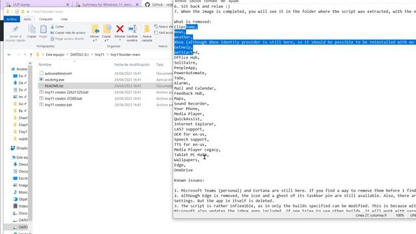This screenshot has width=416, height=234.
Task: Open the Archivo tab in Explorer
Action: [x=12, y=19]
